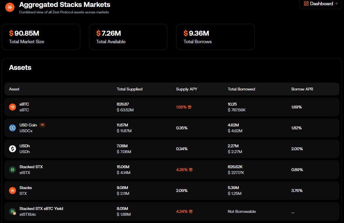Open the Stacked STX asset name
The height and width of the screenshot is (223, 344).
coord(31,167)
